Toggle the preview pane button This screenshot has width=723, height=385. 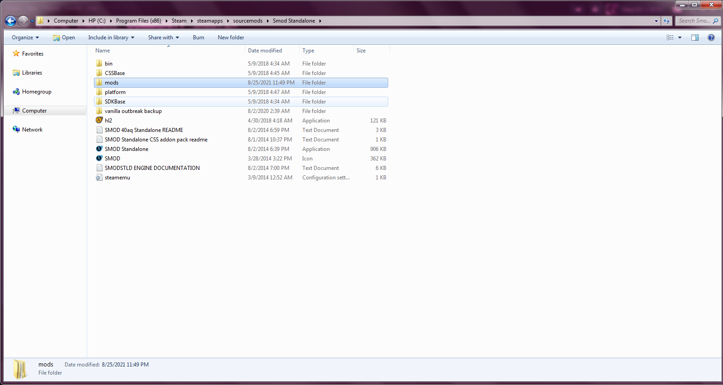(695, 38)
